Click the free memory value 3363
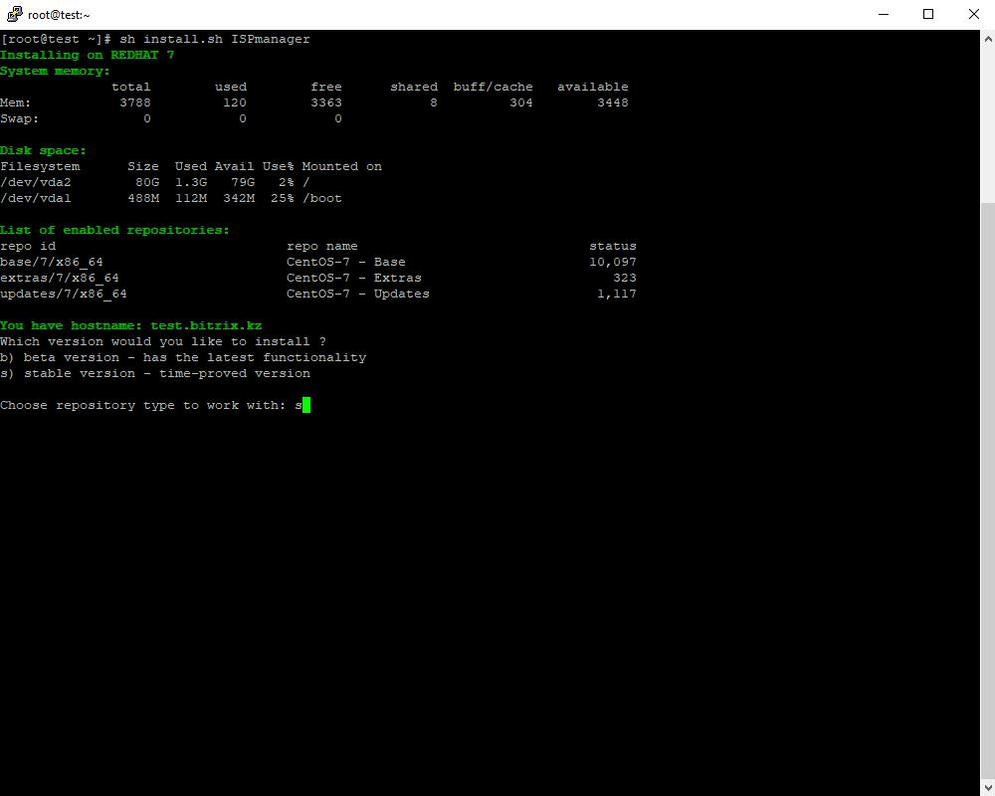 click(326, 102)
